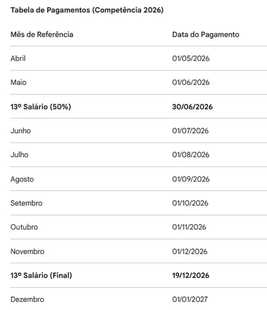Select the "Maio" month cell

pyautogui.click(x=18, y=82)
